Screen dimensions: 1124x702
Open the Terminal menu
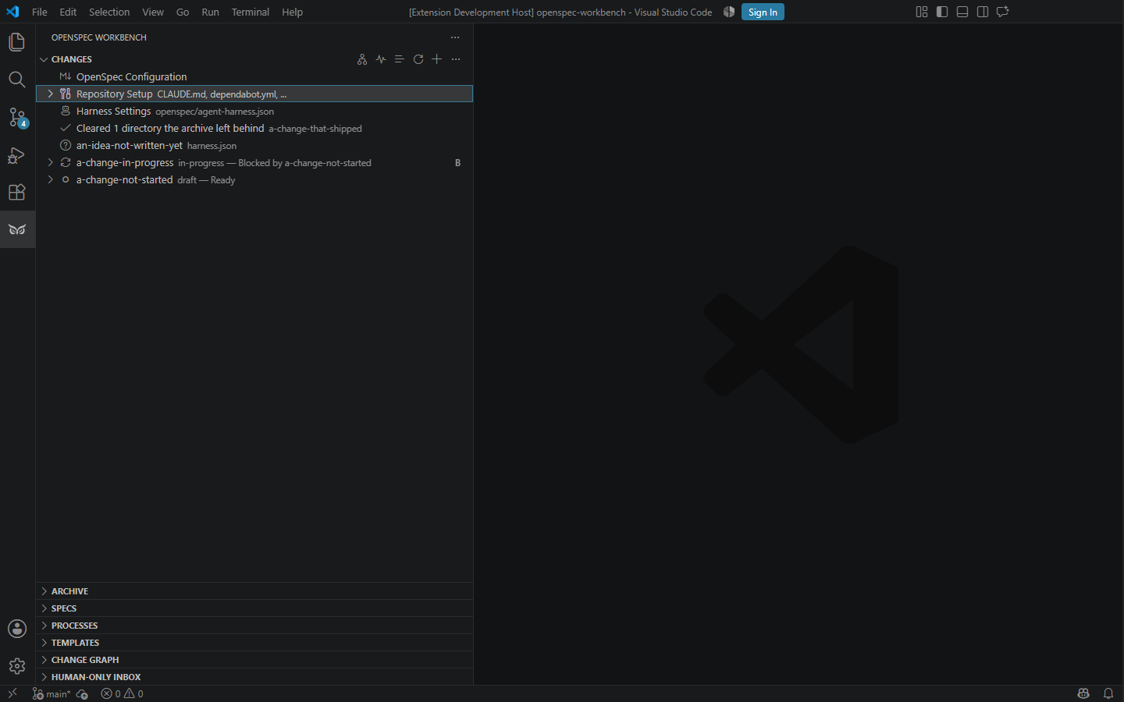[251, 12]
